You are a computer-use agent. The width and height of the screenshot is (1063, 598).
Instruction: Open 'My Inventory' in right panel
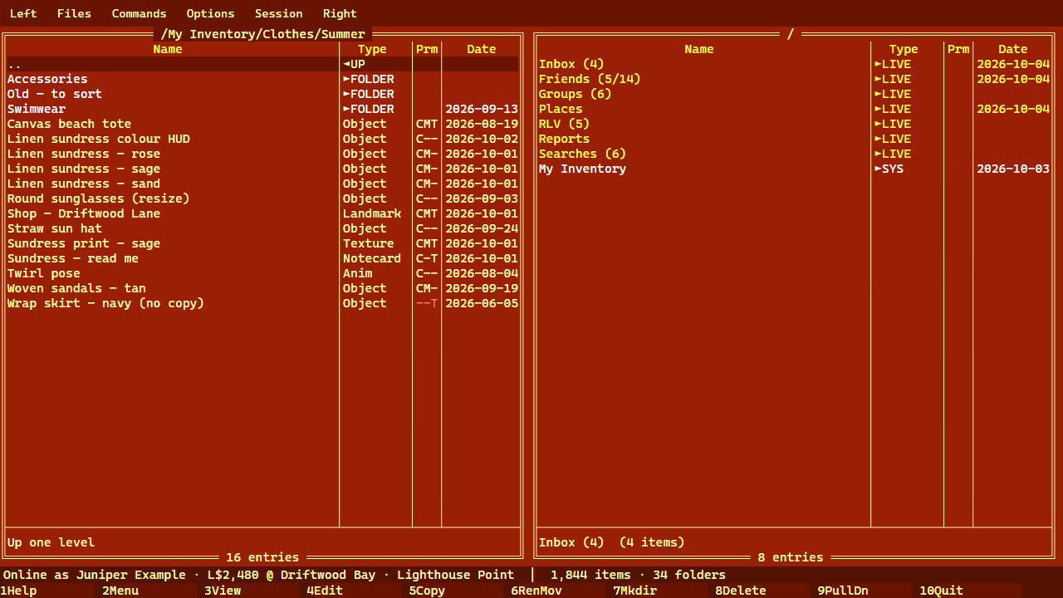click(x=794, y=169)
